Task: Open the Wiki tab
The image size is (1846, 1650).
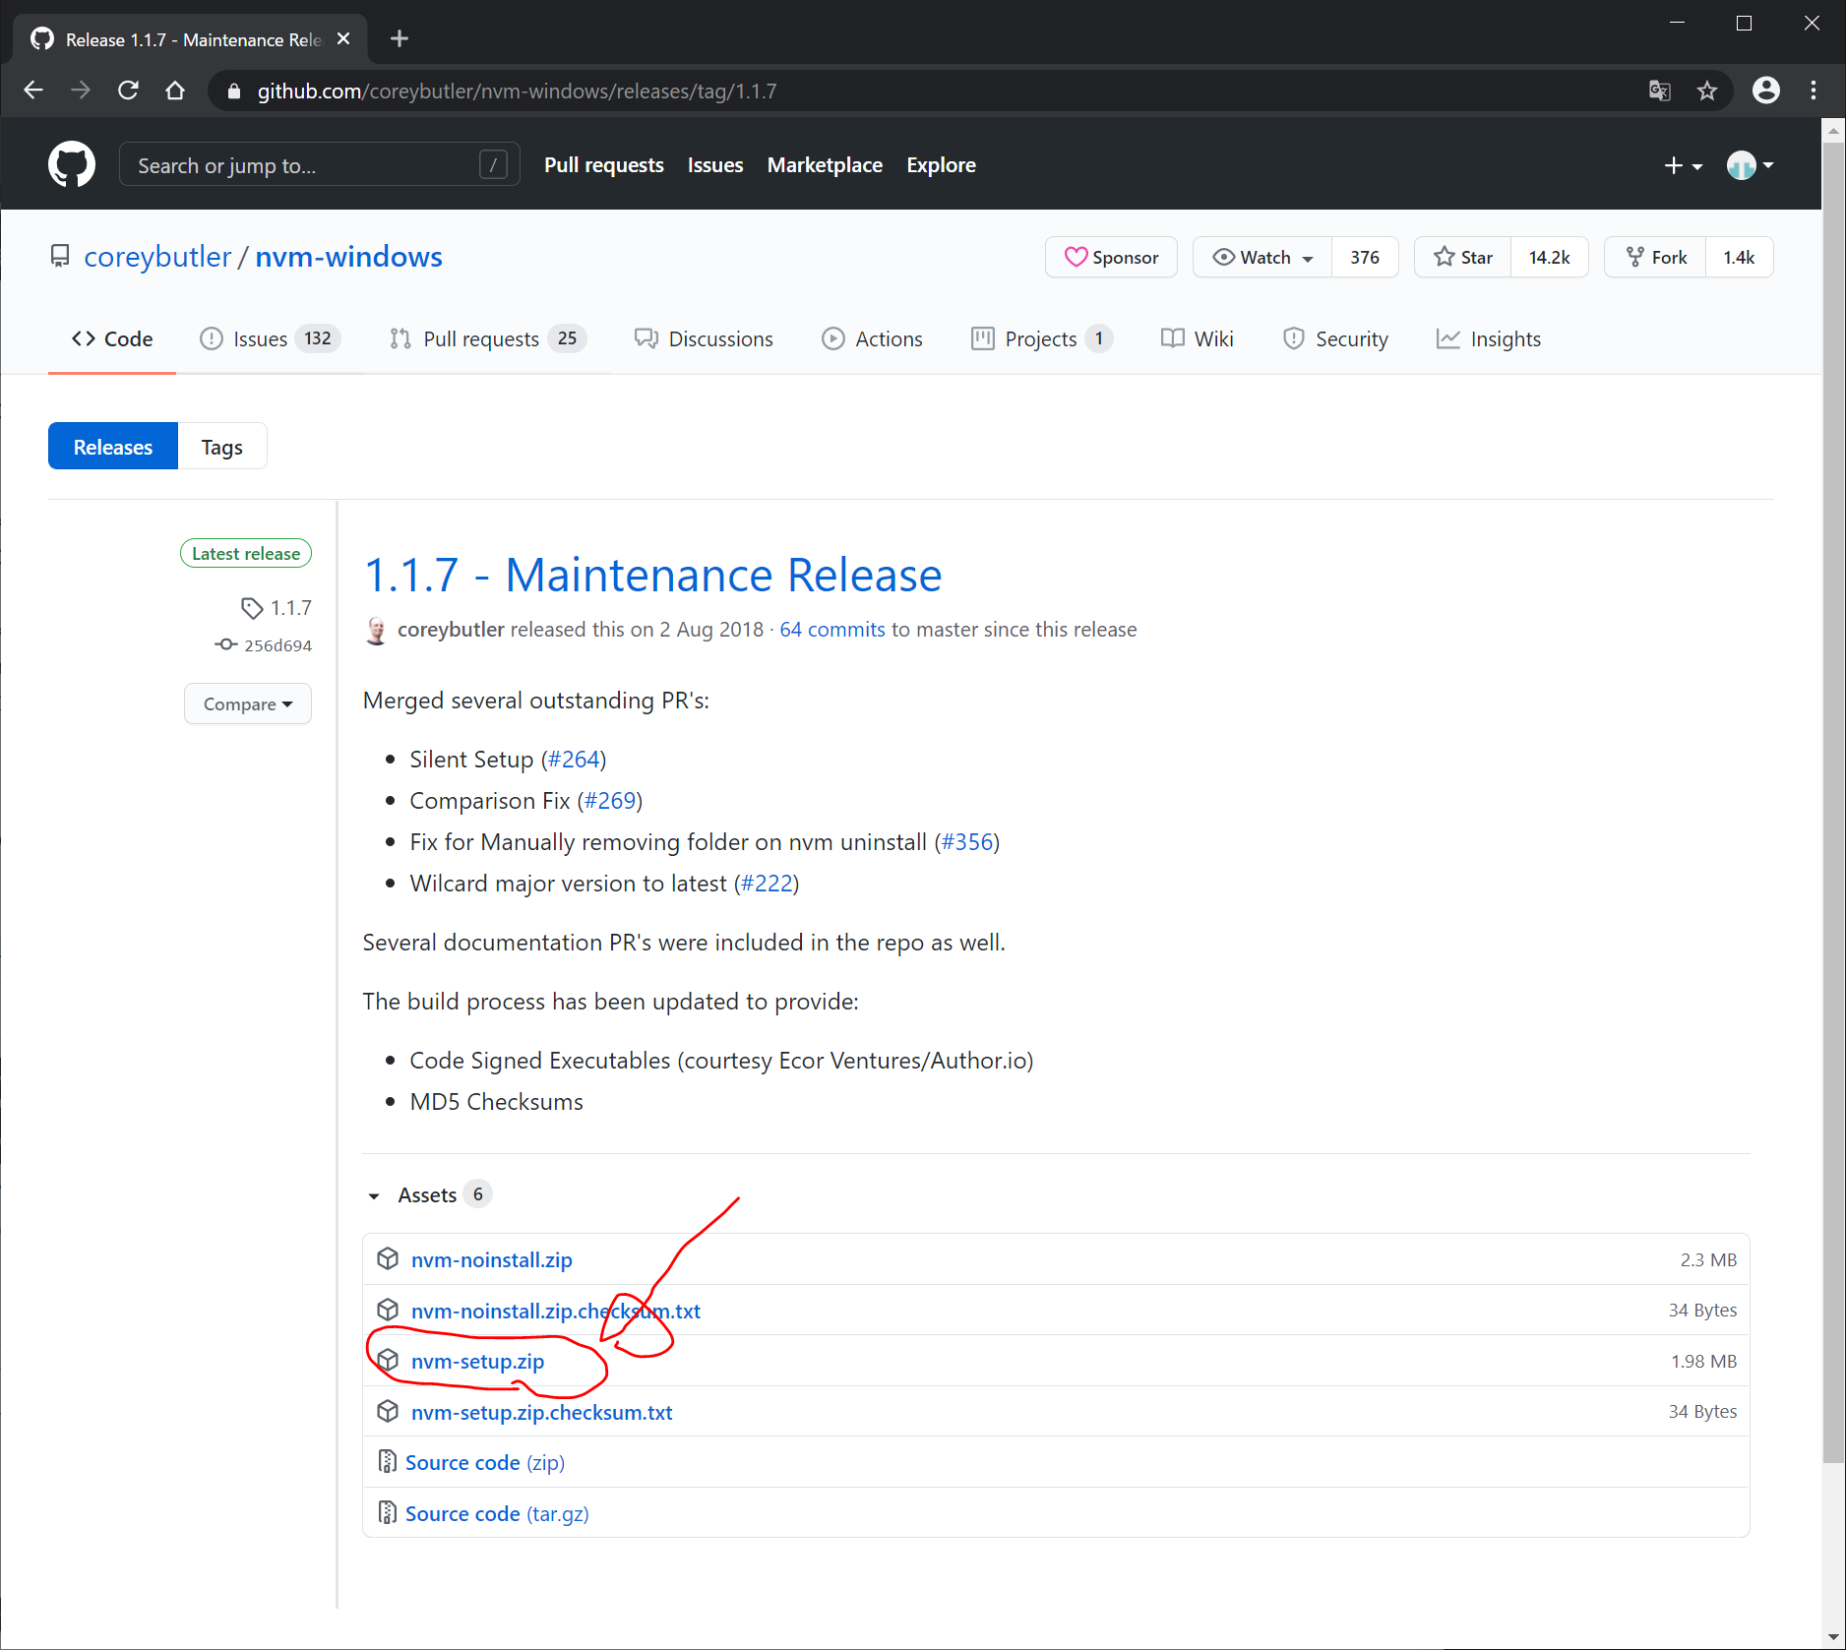Action: coord(1197,338)
